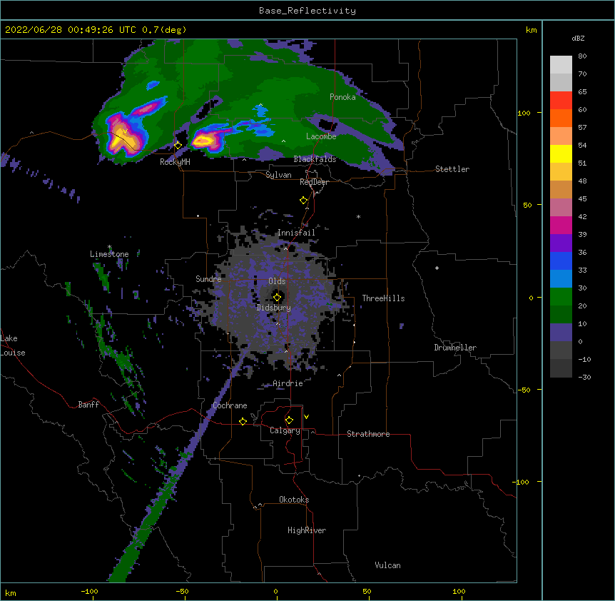
Task: Pick the red swatch between 65 and 60 dBZ
Action: [x=561, y=100]
